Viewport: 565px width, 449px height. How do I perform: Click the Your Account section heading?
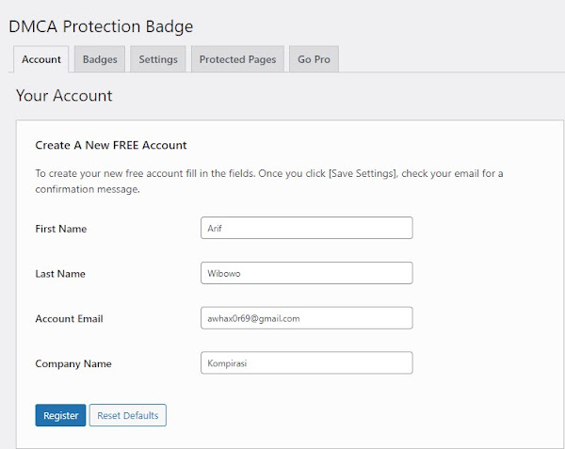tap(64, 96)
